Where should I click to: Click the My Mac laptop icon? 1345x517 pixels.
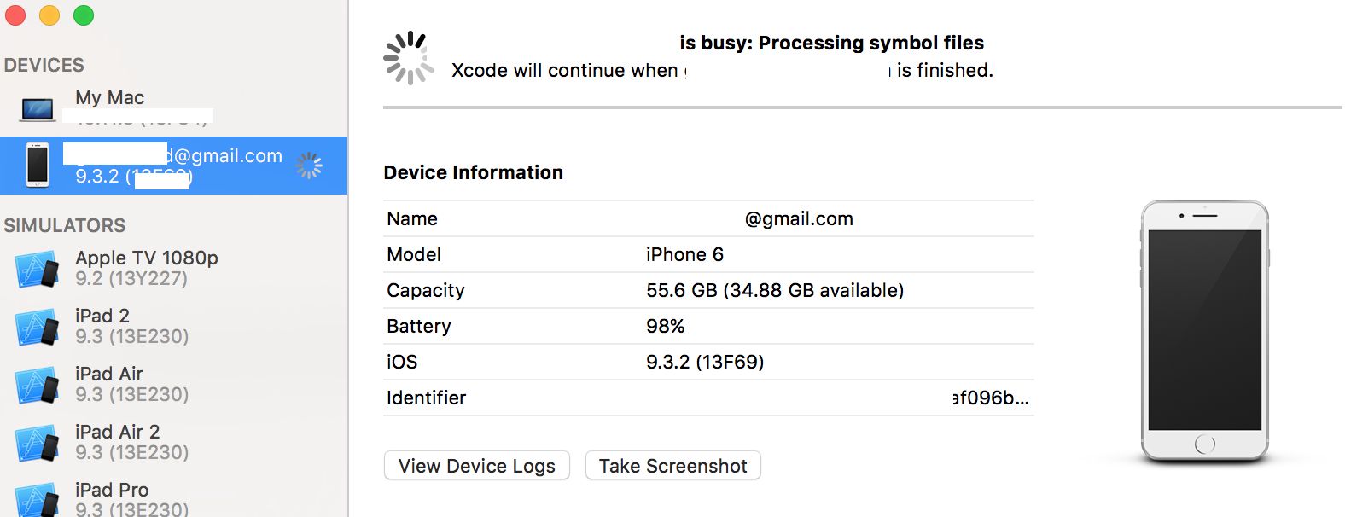pos(38,109)
